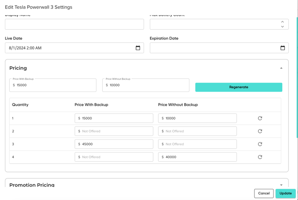Click the Expiration Date input field
The width and height of the screenshot is (298, 200).
tap(213, 48)
